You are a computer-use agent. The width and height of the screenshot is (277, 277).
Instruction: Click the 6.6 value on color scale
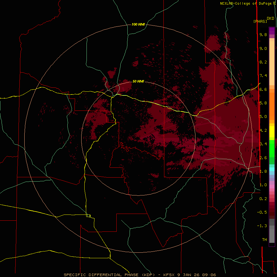[x=263, y=89]
